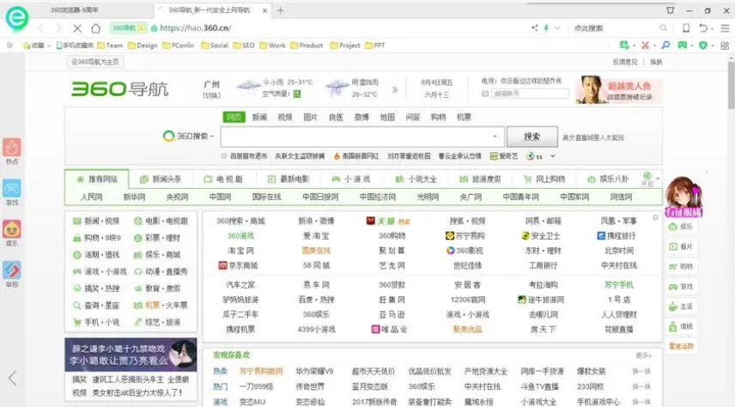Image resolution: width=735 pixels, height=407 pixels.
Task: Click the anime girl 有问服瞄 mascot
Action: click(683, 197)
